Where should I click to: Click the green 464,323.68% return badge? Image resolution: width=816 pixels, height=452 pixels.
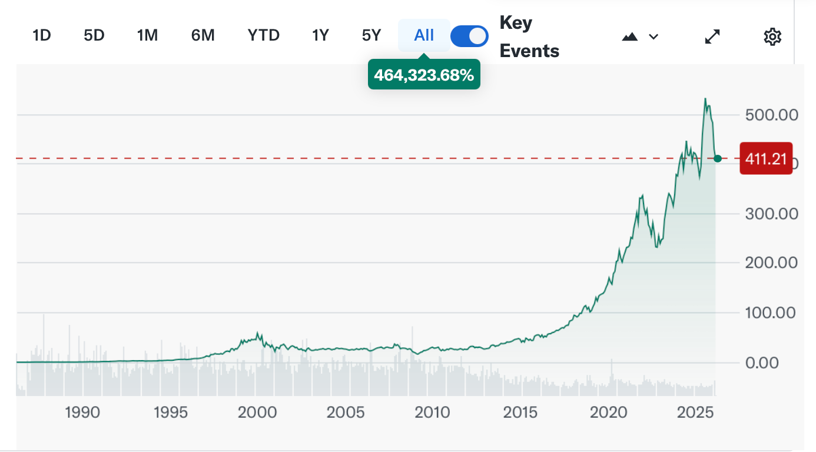point(424,75)
